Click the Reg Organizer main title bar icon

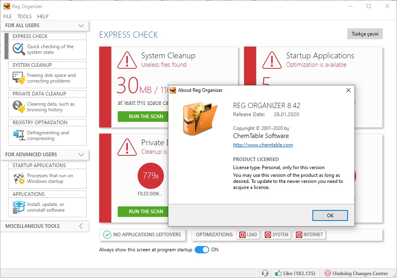pos(7,6)
